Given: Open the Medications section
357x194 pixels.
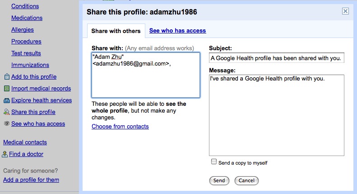Looking at the screenshot, I should pyautogui.click(x=27, y=18).
